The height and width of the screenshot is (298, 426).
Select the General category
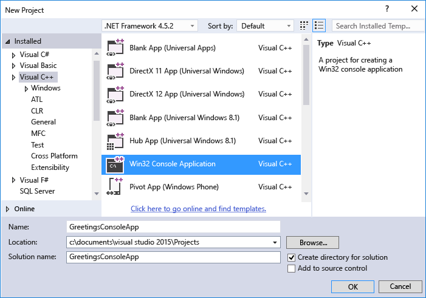[44, 122]
